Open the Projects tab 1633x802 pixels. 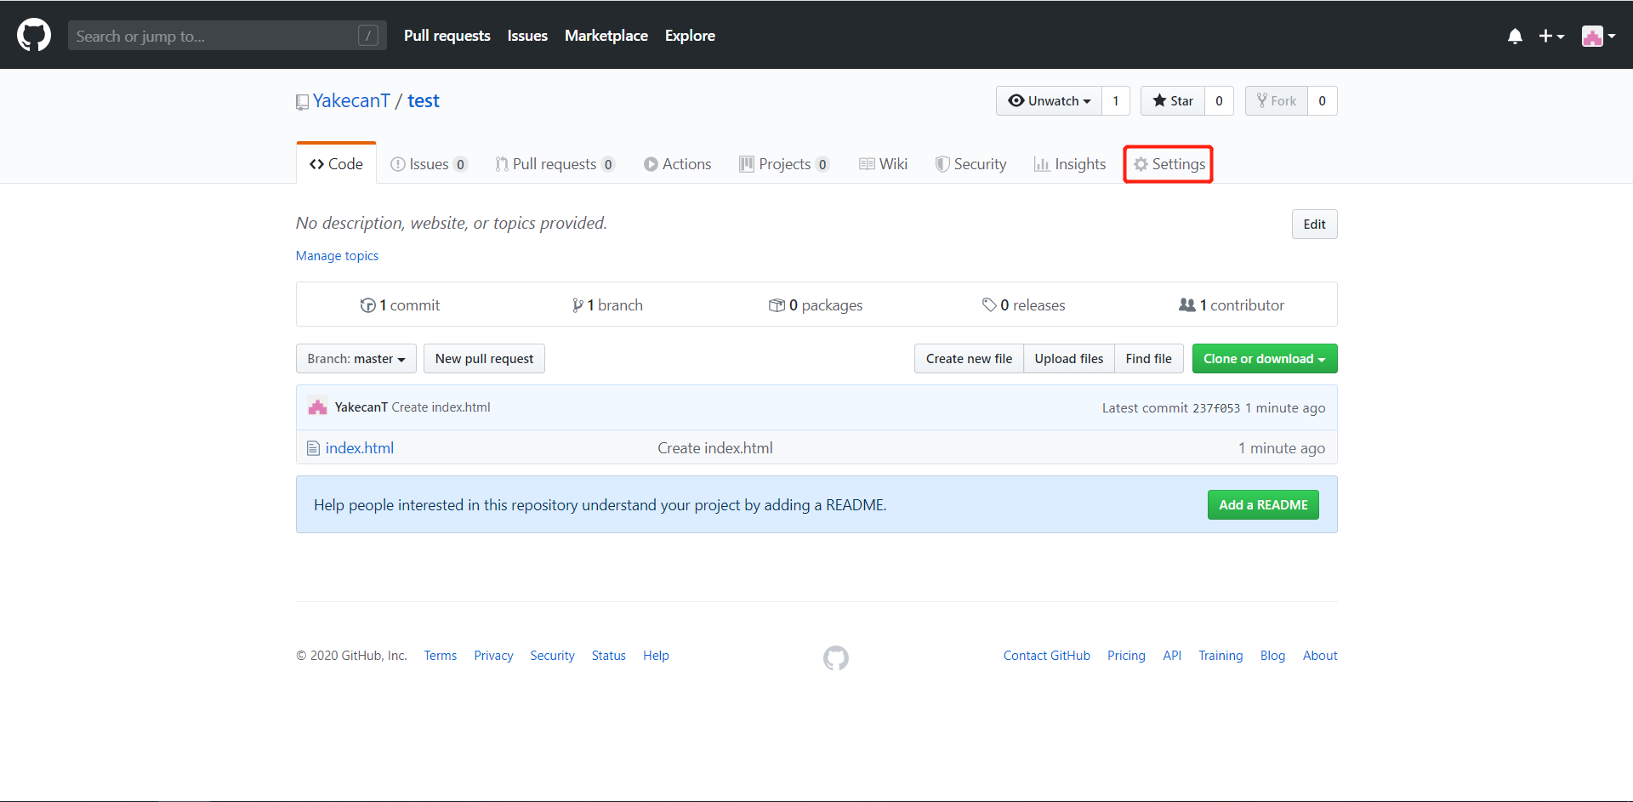tap(784, 164)
